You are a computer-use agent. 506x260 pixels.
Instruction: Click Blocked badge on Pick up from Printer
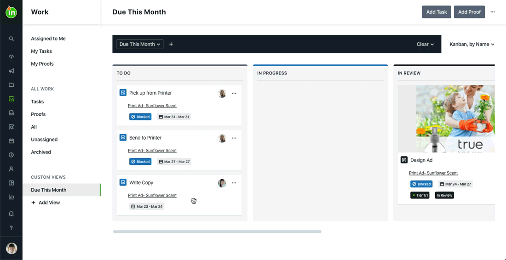tap(140, 117)
